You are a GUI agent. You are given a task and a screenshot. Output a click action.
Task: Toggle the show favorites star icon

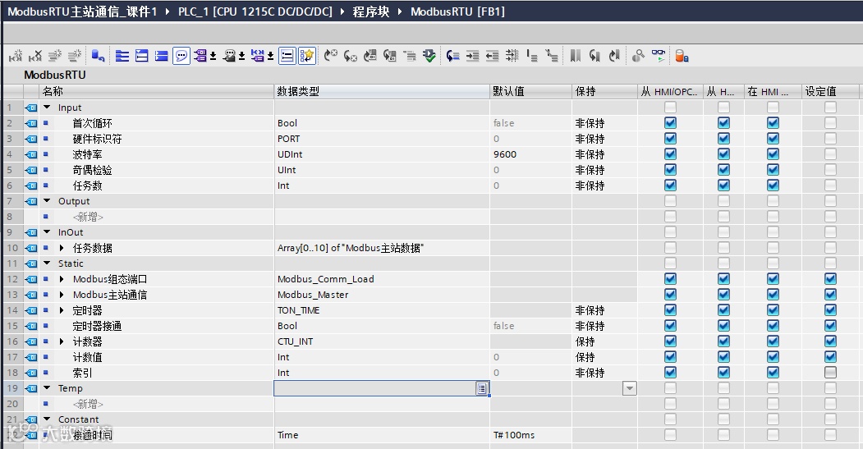click(307, 56)
